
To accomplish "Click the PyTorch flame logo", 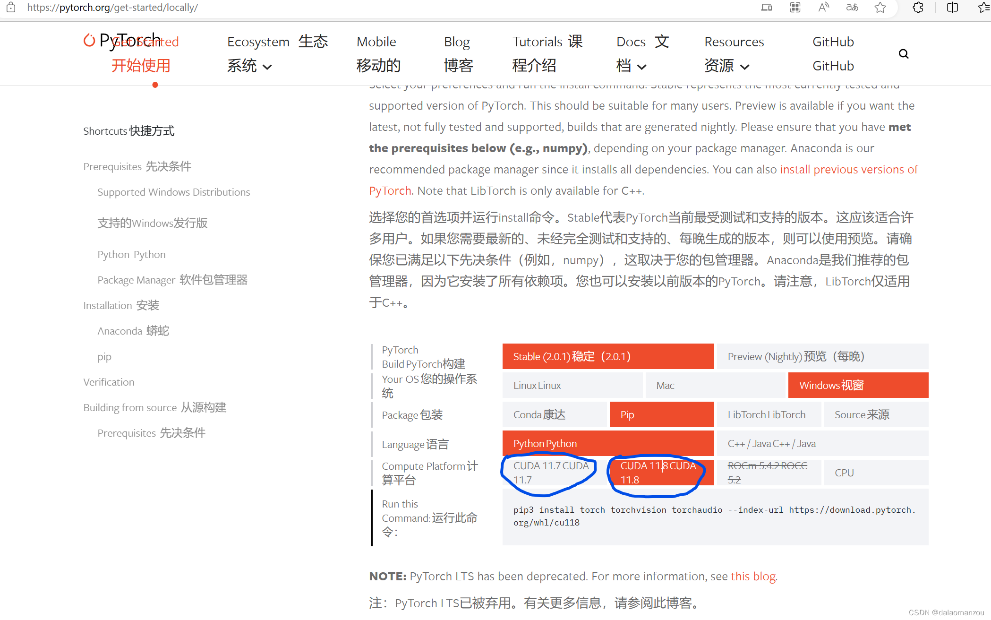I will pos(89,41).
